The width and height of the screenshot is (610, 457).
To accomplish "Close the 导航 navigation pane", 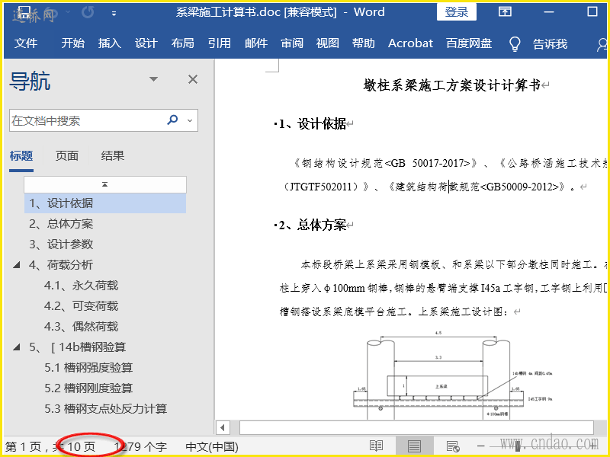I will (x=193, y=79).
